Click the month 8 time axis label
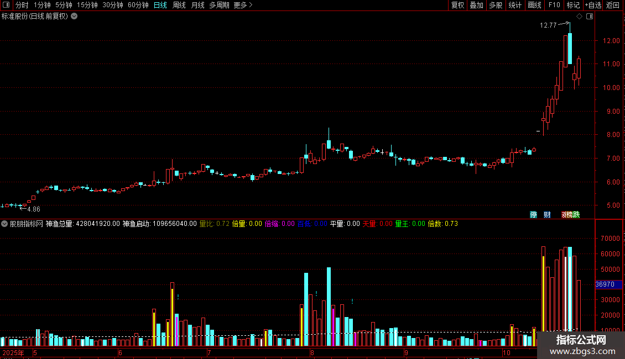The width and height of the screenshot is (625, 359). [312, 352]
